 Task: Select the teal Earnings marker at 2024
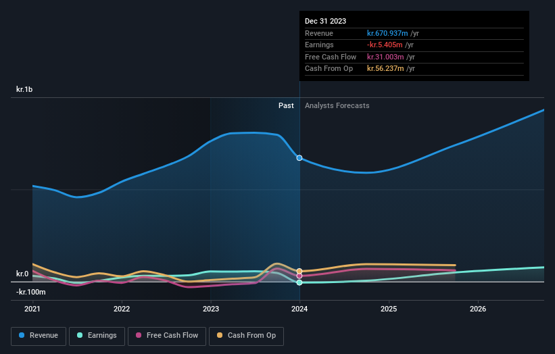click(299, 282)
